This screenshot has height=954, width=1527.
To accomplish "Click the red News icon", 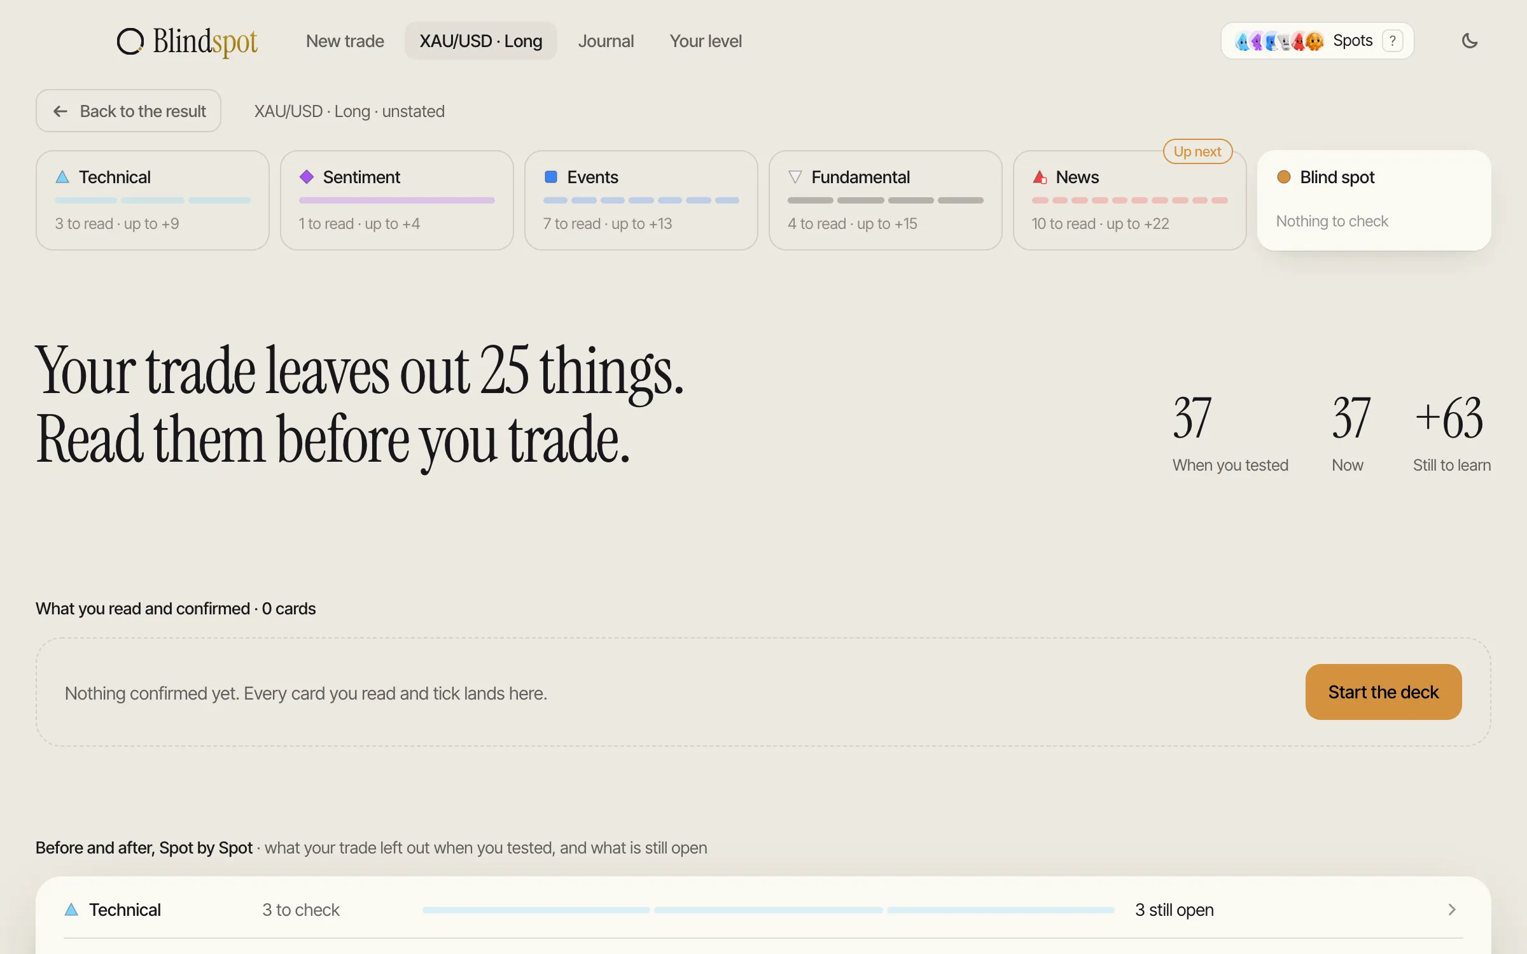I will point(1040,177).
